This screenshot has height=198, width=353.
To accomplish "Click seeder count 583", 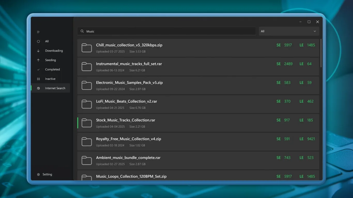I will tap(287, 83).
